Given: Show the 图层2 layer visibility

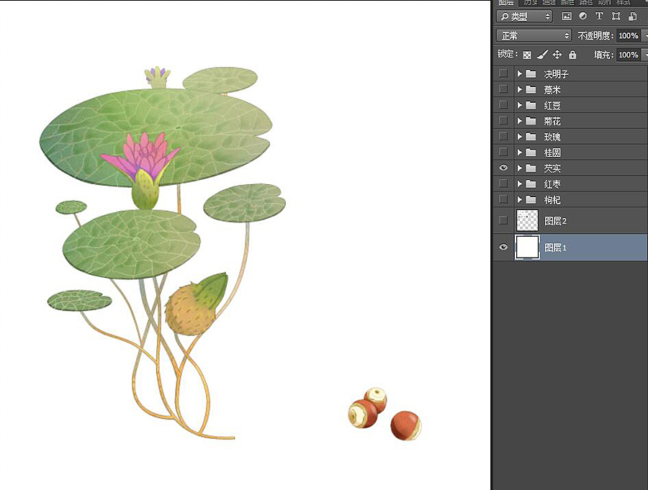Looking at the screenshot, I should [503, 219].
